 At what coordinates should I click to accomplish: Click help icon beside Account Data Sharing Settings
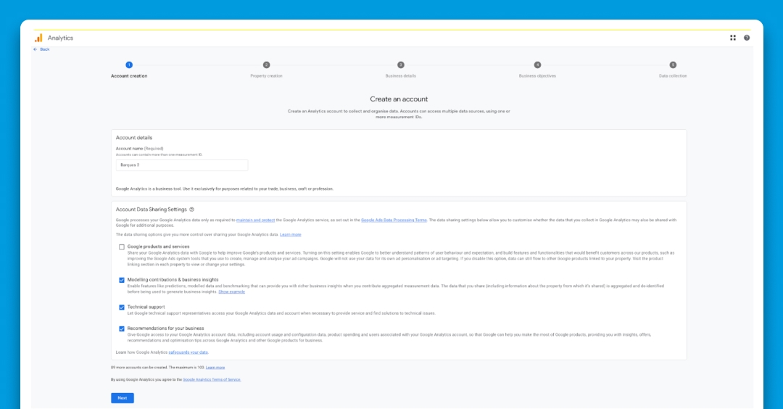pyautogui.click(x=191, y=210)
